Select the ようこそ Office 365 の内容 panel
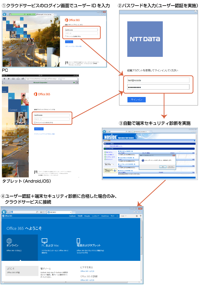The width and height of the screenshot is (199, 289). pos(22,271)
